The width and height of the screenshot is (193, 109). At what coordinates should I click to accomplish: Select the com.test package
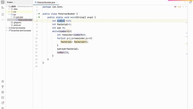point(19,17)
